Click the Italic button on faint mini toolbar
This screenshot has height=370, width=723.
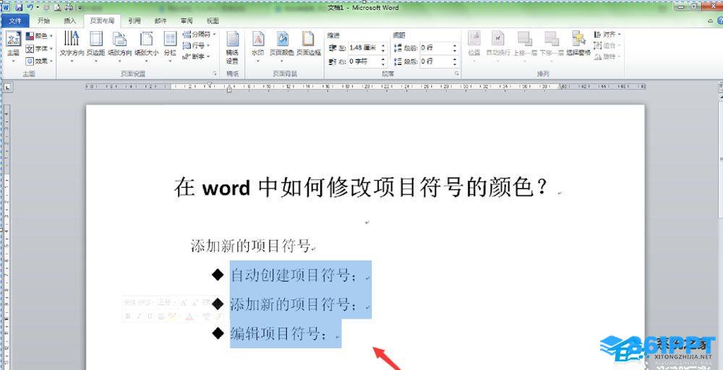coord(139,316)
